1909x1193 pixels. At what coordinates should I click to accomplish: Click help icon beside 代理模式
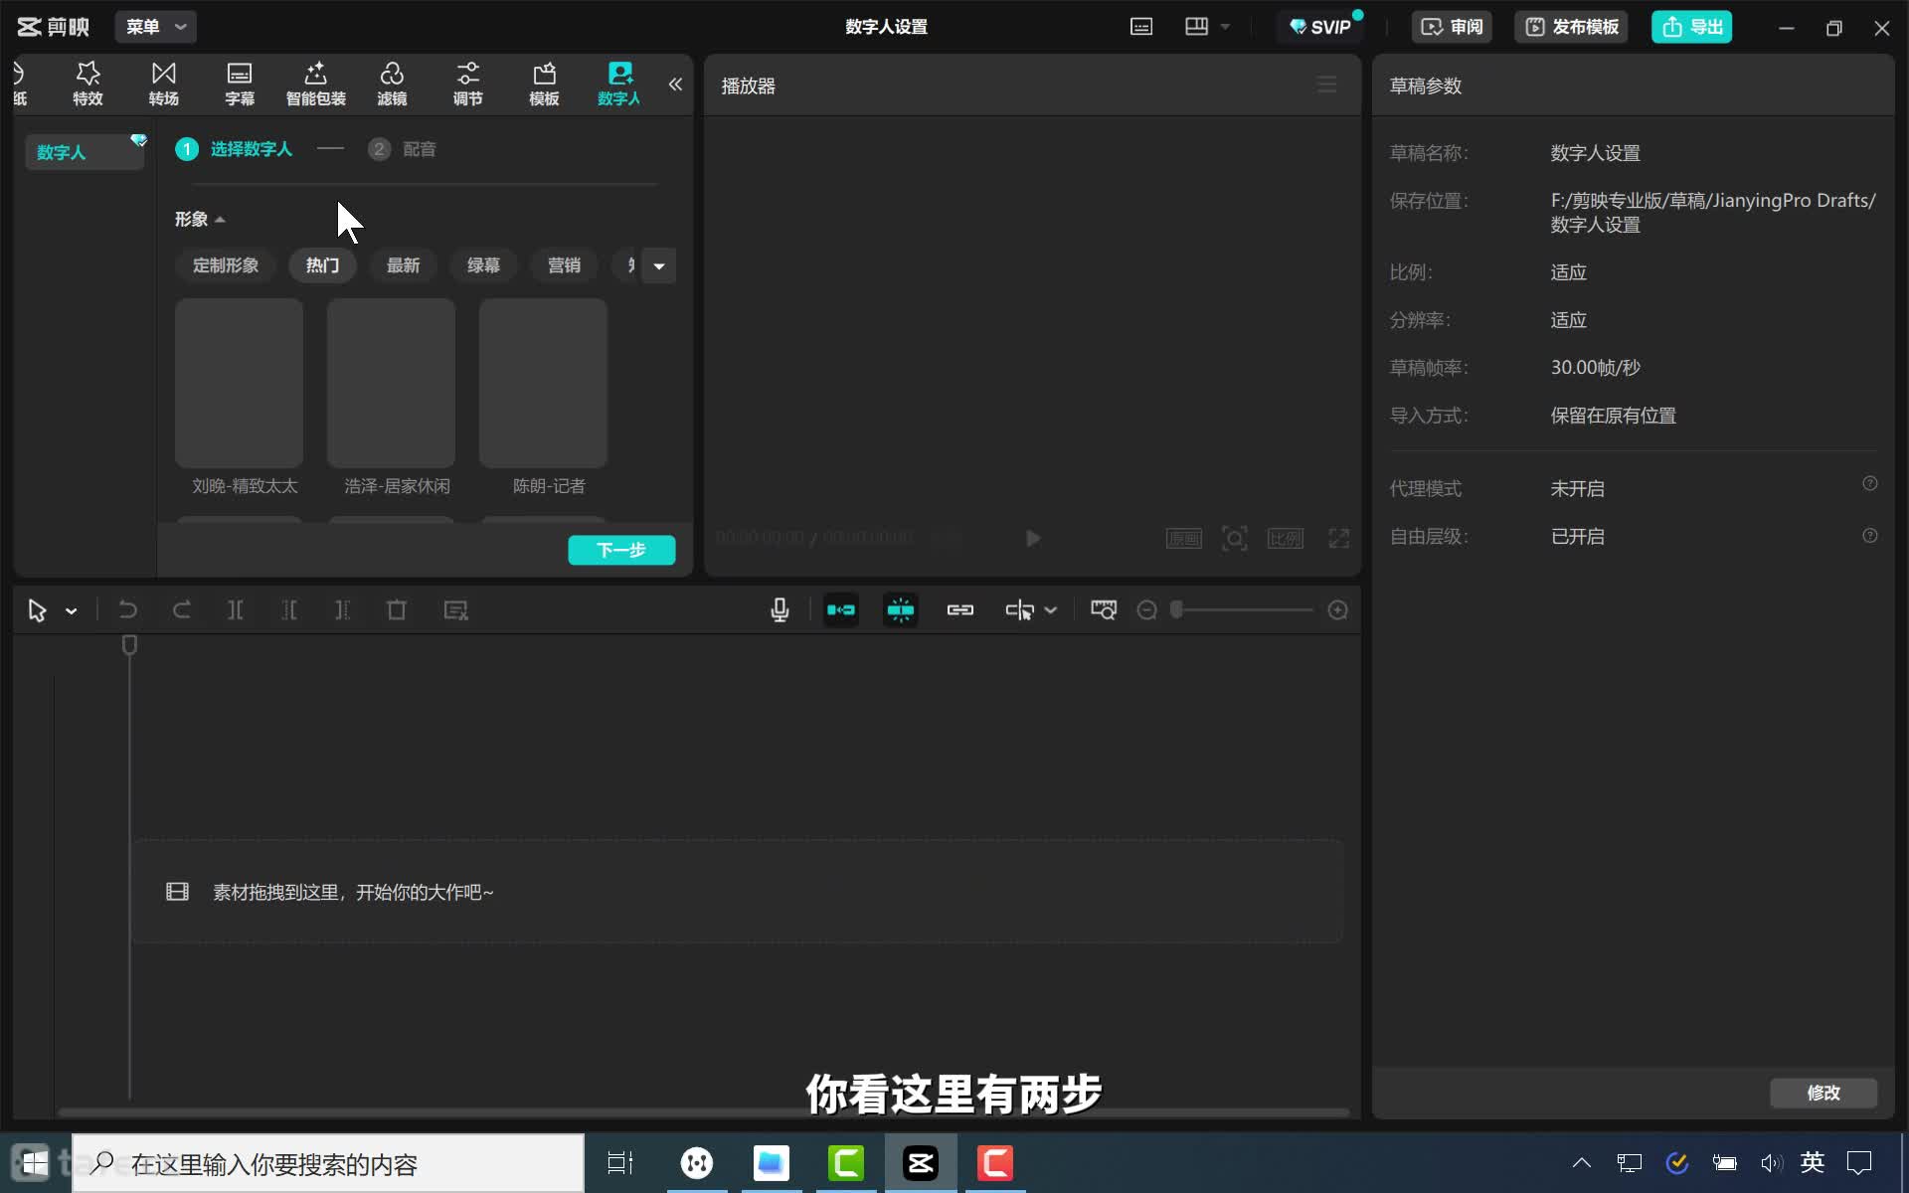pyautogui.click(x=1870, y=484)
